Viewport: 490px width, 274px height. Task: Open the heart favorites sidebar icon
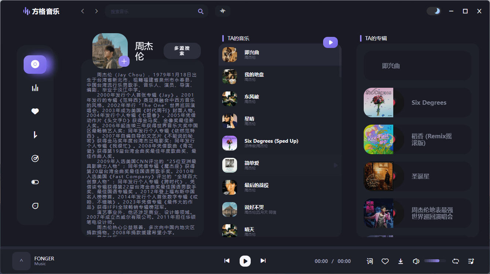(35, 111)
